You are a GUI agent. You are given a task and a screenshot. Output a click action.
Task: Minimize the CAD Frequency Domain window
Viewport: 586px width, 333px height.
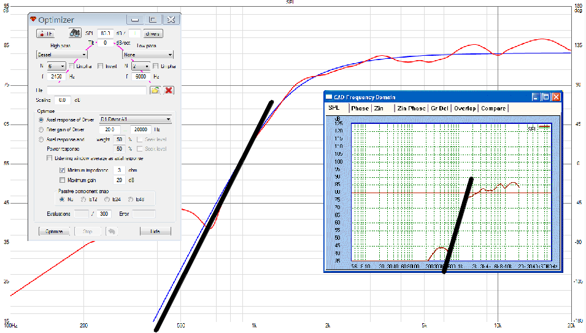[536, 97]
